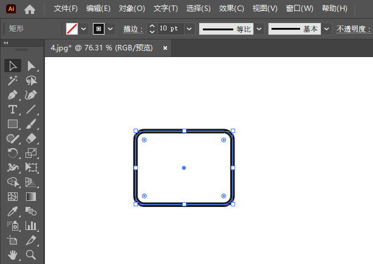Select the Eraser tool

point(31,138)
